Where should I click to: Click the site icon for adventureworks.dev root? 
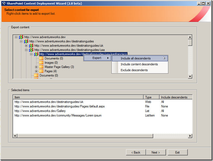(21, 37)
